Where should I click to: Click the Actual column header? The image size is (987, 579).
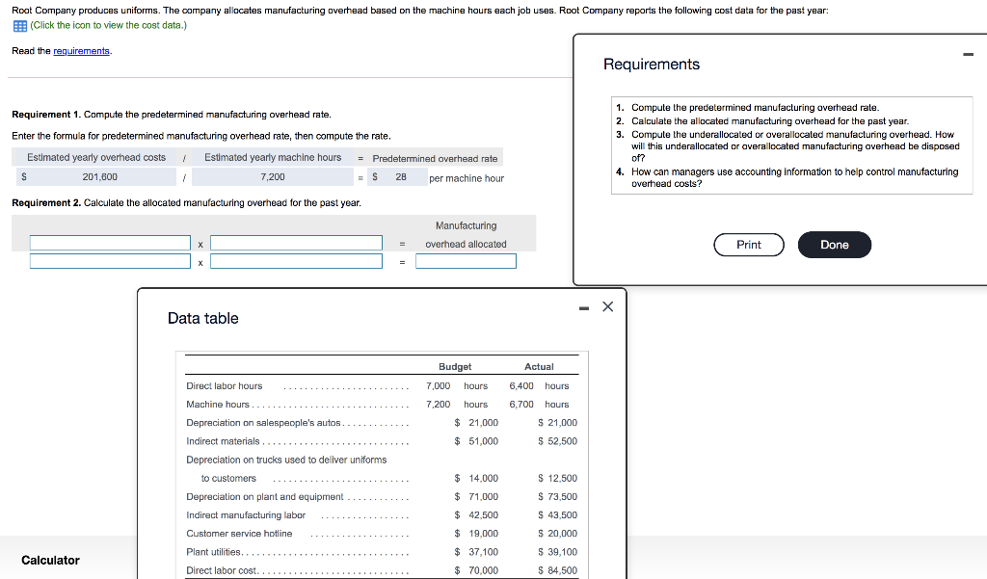coord(539,367)
